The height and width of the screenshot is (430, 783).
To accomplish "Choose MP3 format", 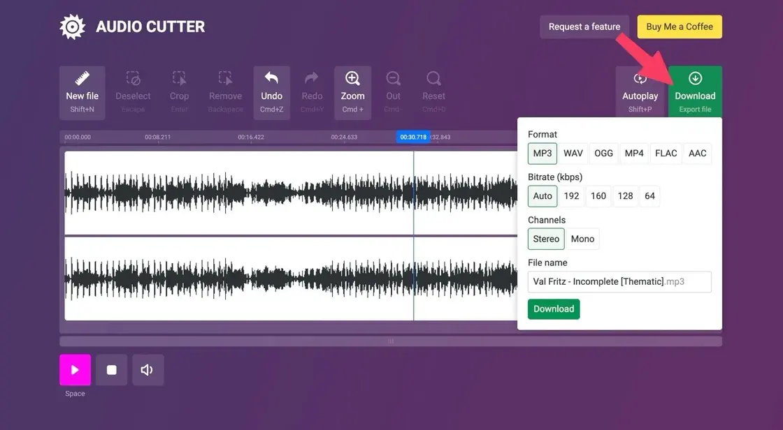I will (543, 153).
